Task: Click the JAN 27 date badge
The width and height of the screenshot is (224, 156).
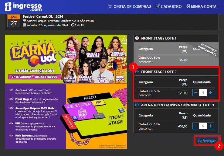Action: (14, 21)
